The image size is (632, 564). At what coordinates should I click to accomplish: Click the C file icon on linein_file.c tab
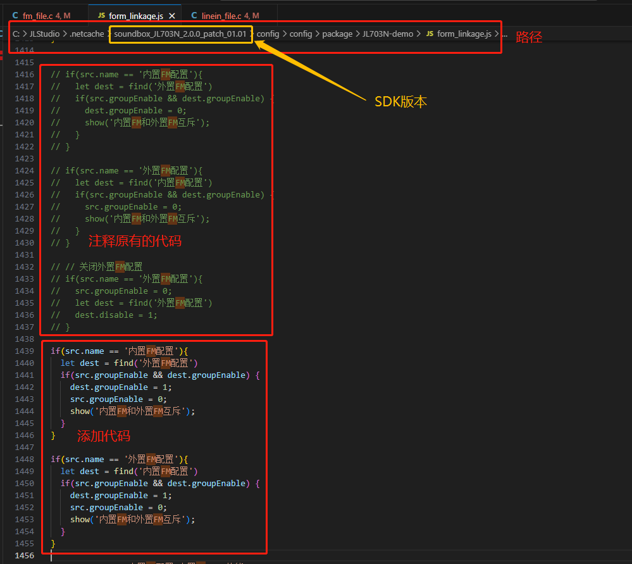[x=194, y=15]
